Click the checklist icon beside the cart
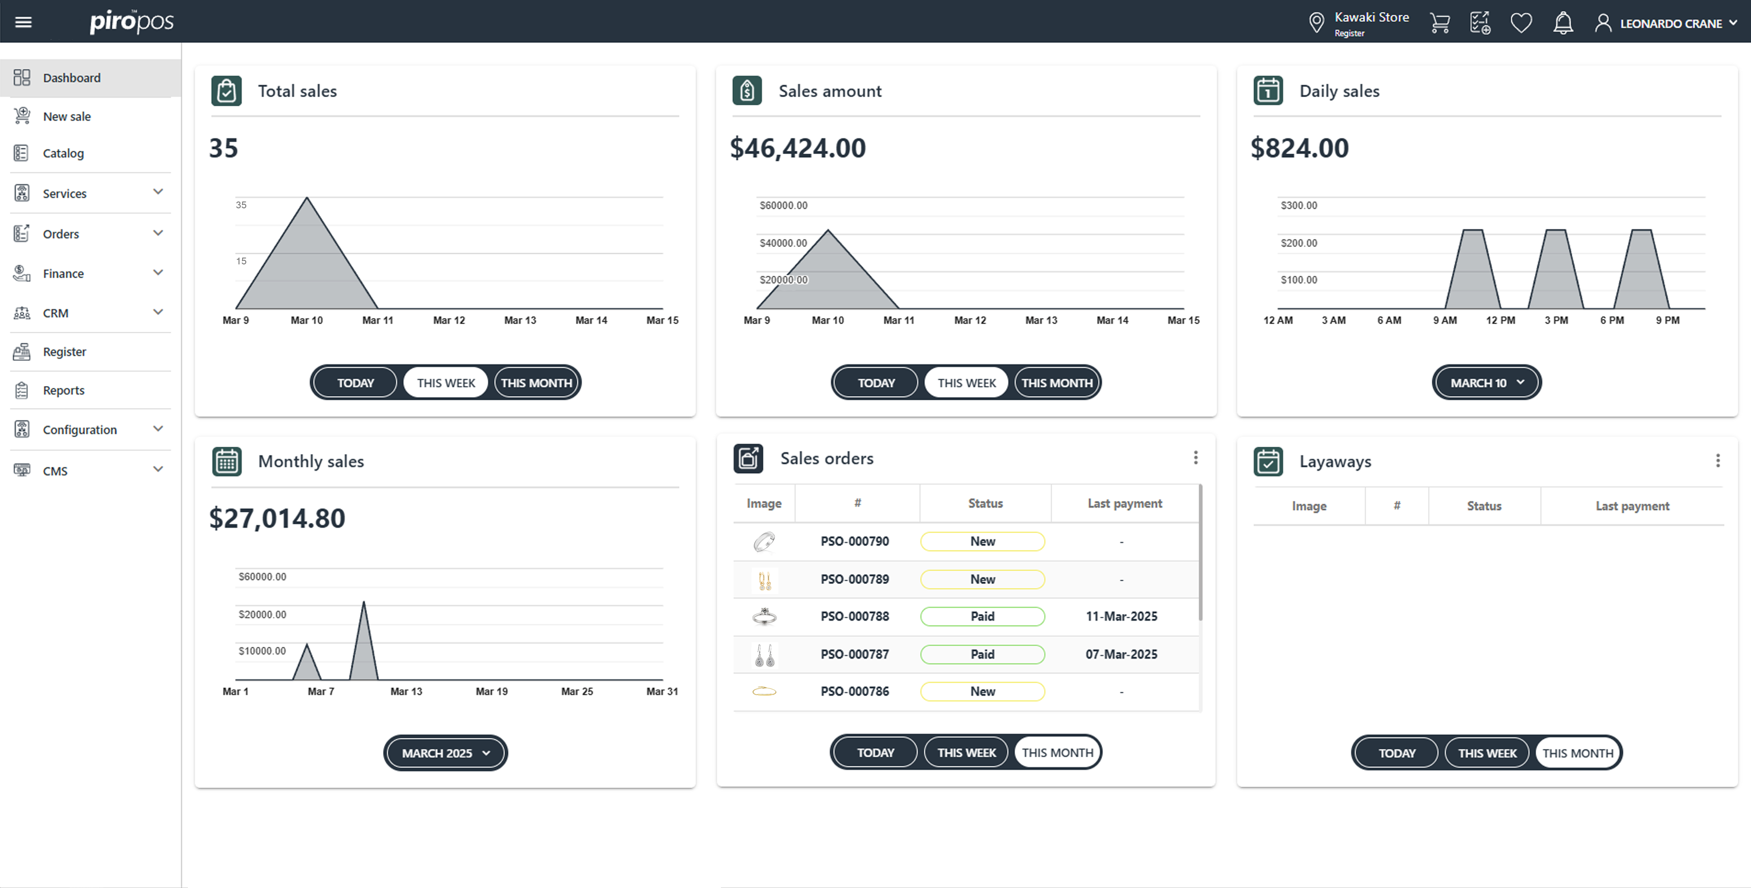 [1480, 22]
